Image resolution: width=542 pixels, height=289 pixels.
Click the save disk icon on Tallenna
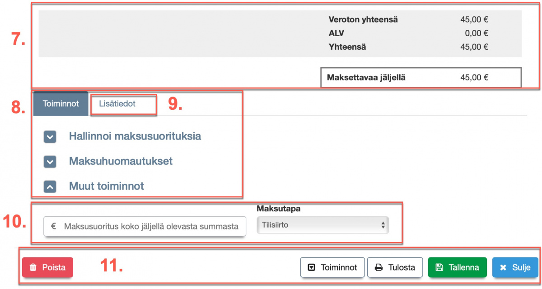439,267
